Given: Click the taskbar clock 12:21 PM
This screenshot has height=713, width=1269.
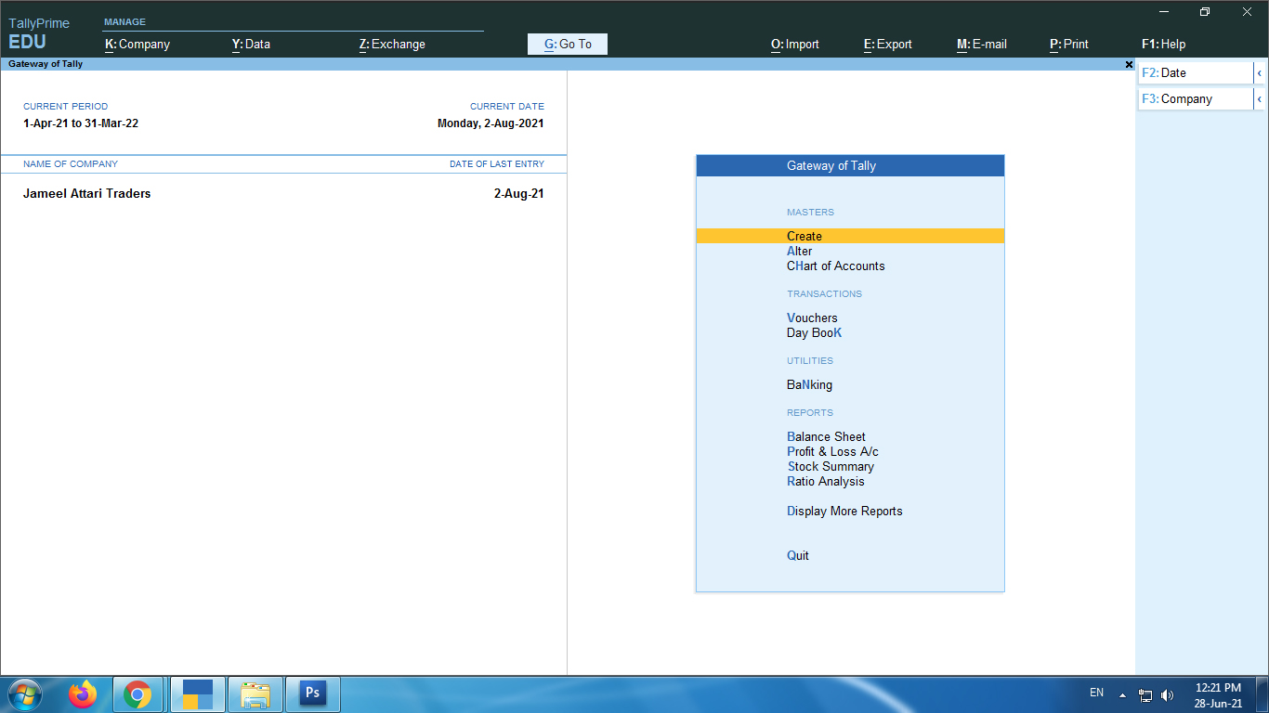Looking at the screenshot, I should pyautogui.click(x=1218, y=688).
